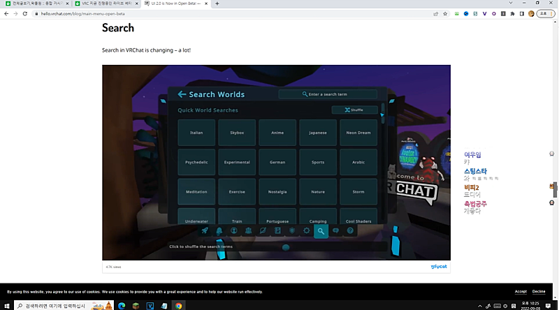Select the Skybox quick search tile
559x310 pixels.
click(x=237, y=133)
